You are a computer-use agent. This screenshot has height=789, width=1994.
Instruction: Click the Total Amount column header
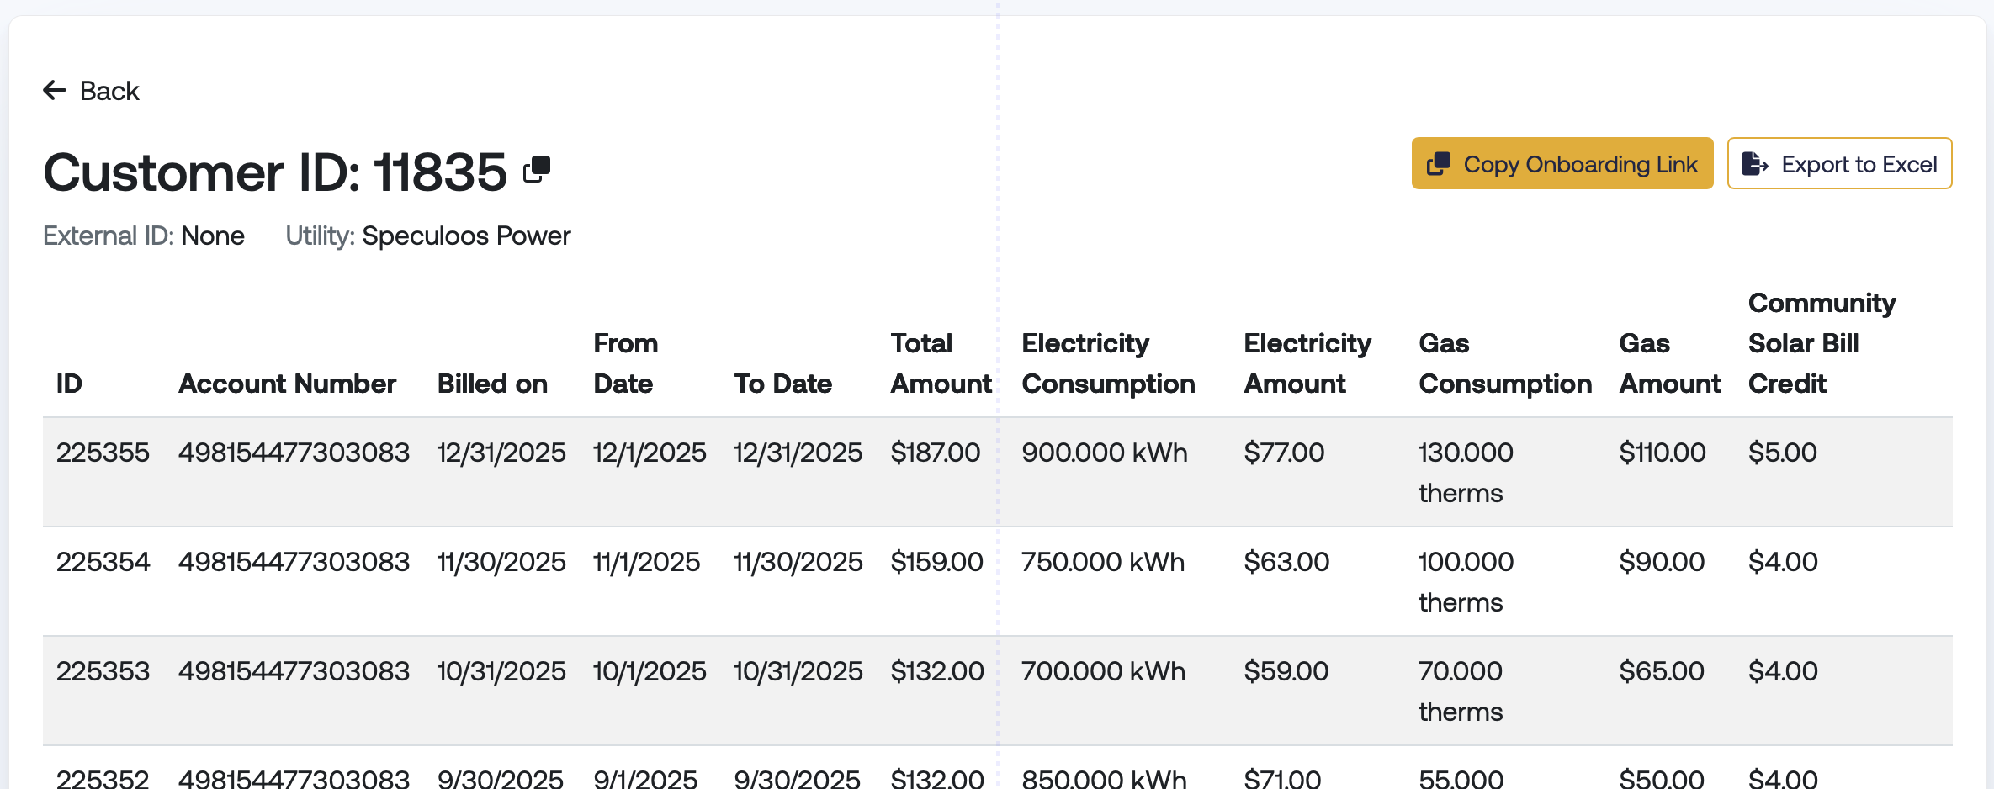pos(941,363)
